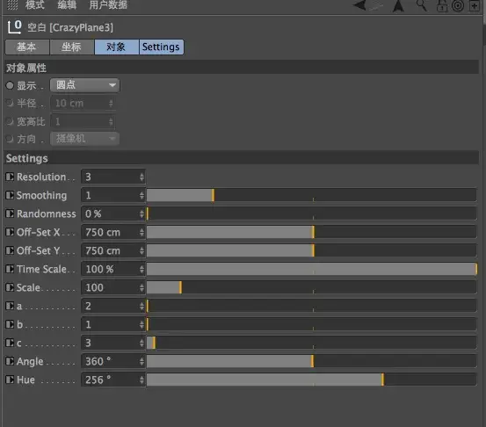Click the Smoothing stepper arrows

(x=141, y=195)
